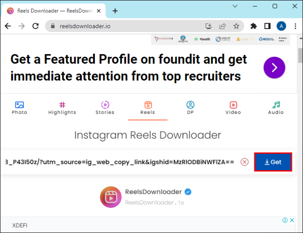This screenshot has width=303, height=233.
Task: Go forward with the browser arrow
Action: click(x=22, y=26)
